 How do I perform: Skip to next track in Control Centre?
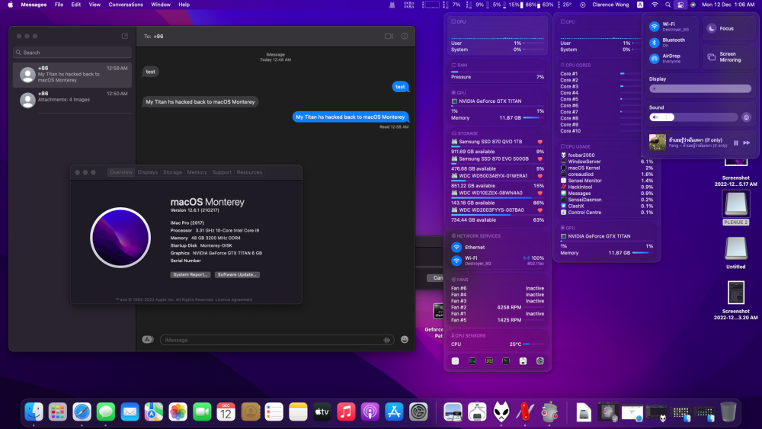click(x=747, y=142)
